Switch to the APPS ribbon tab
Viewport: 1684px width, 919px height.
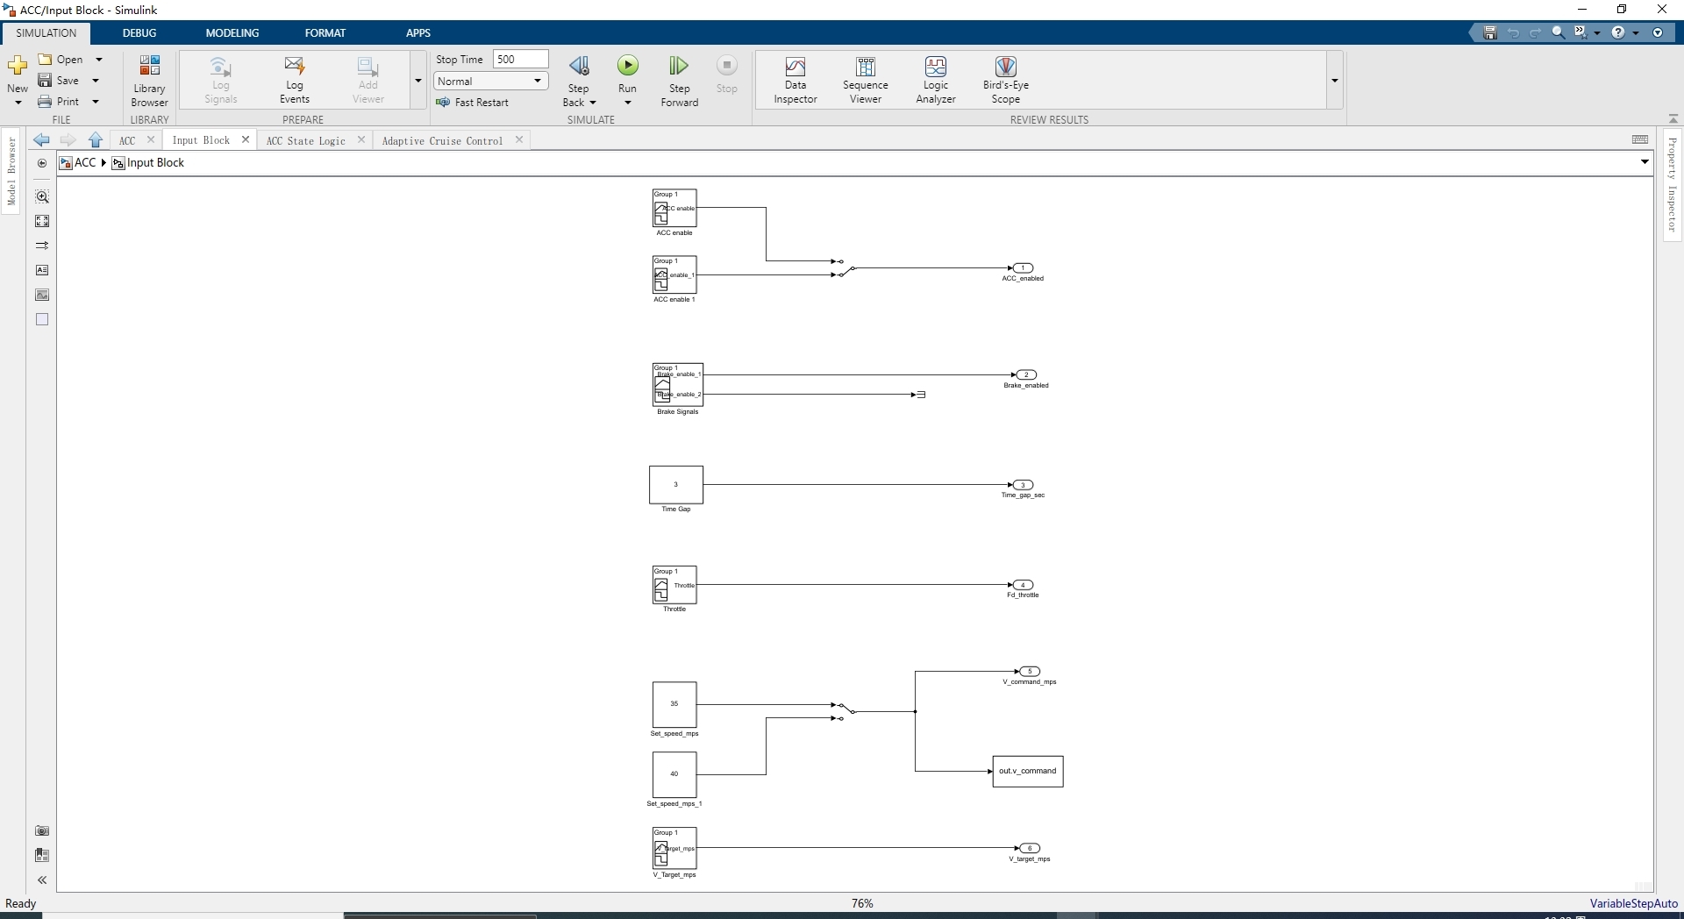pos(418,33)
